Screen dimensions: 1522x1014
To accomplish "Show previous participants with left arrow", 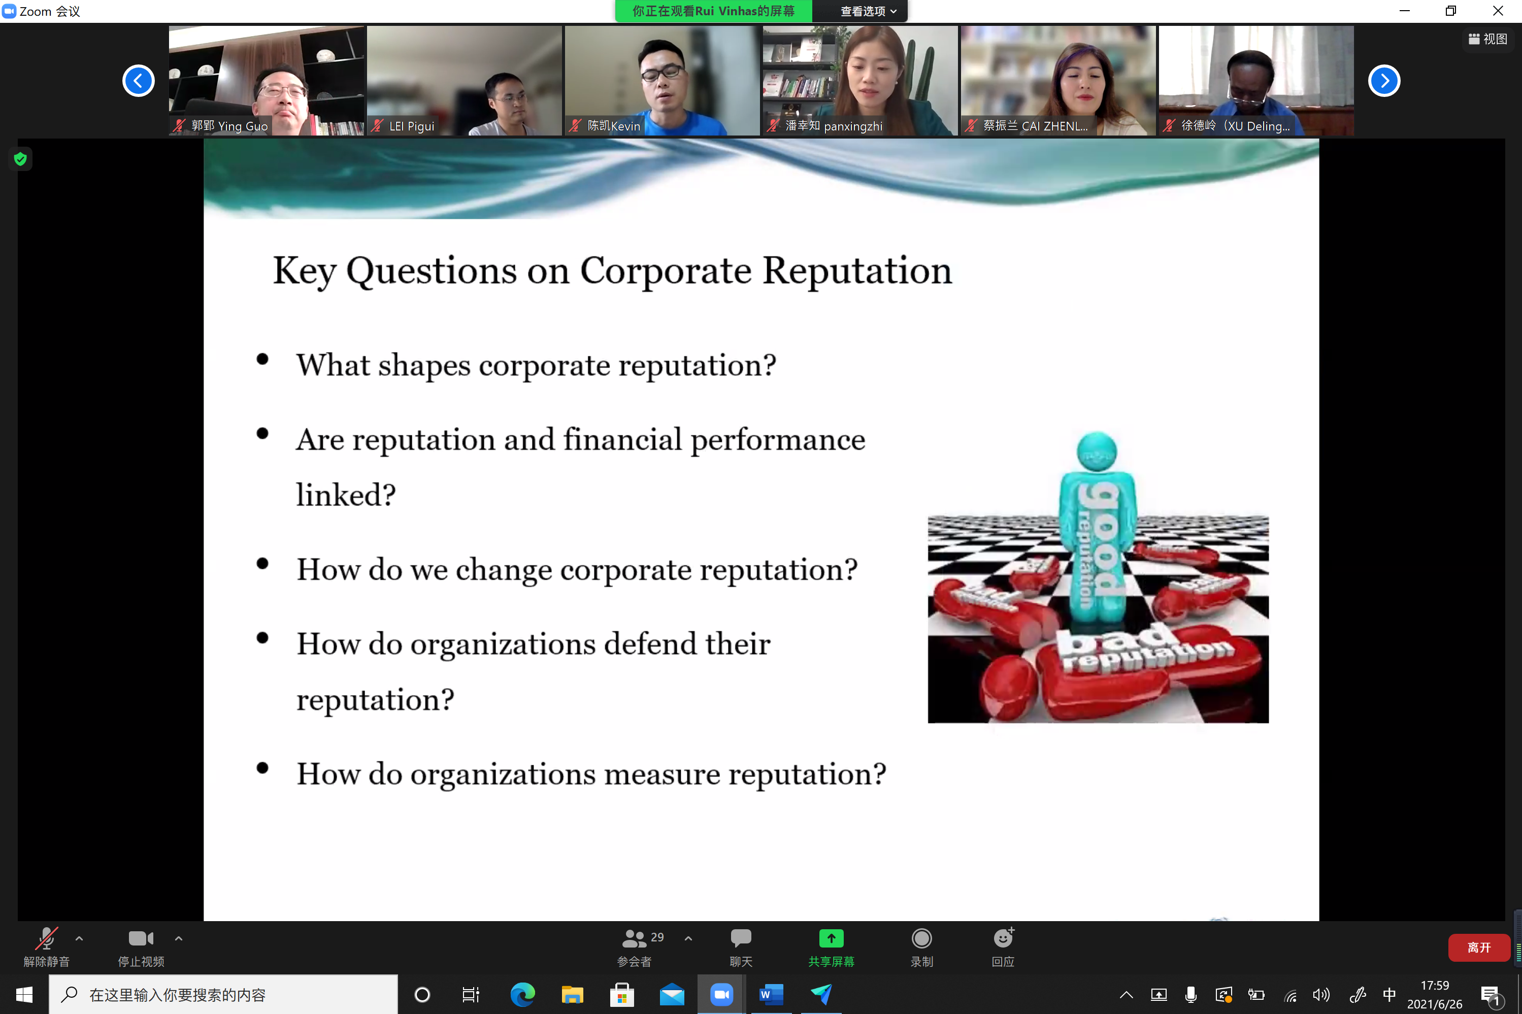I will (x=139, y=81).
